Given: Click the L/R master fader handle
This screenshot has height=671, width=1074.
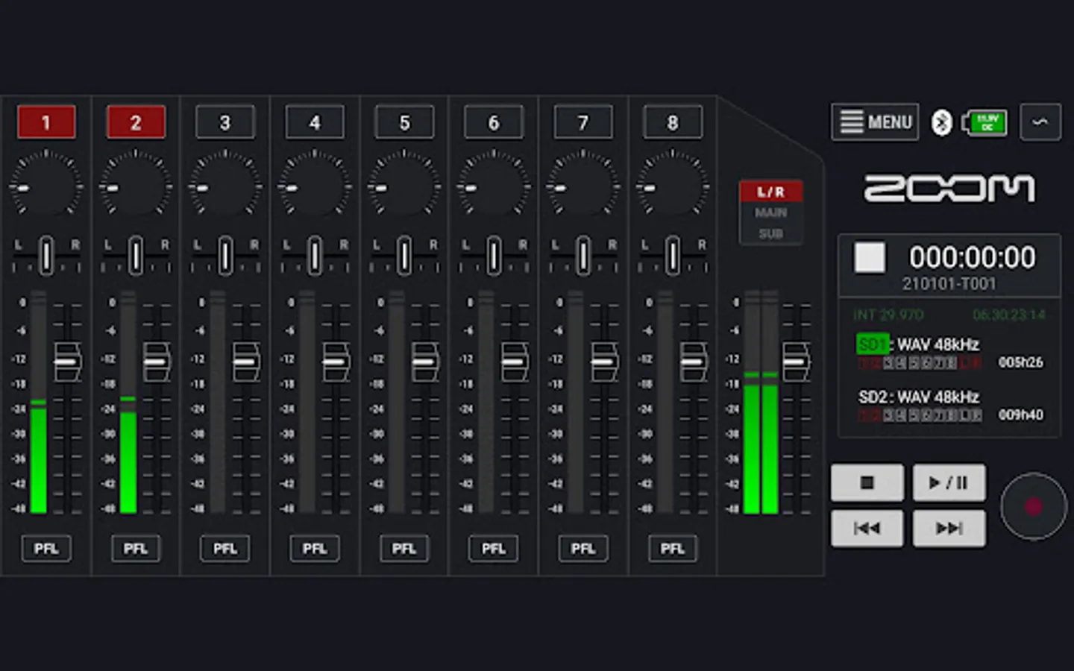Looking at the screenshot, I should point(796,362).
